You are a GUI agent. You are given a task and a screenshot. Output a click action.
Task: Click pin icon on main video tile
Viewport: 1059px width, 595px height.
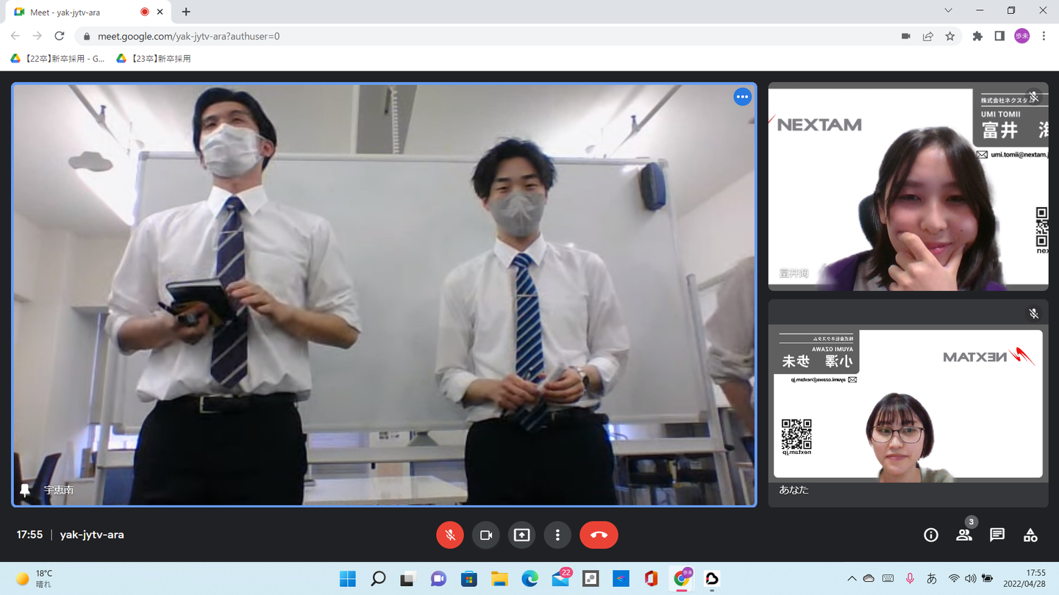coord(26,490)
